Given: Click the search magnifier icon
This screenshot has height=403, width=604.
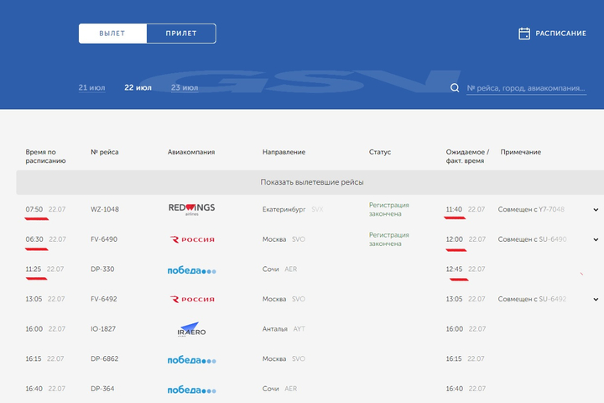Looking at the screenshot, I should coord(455,88).
